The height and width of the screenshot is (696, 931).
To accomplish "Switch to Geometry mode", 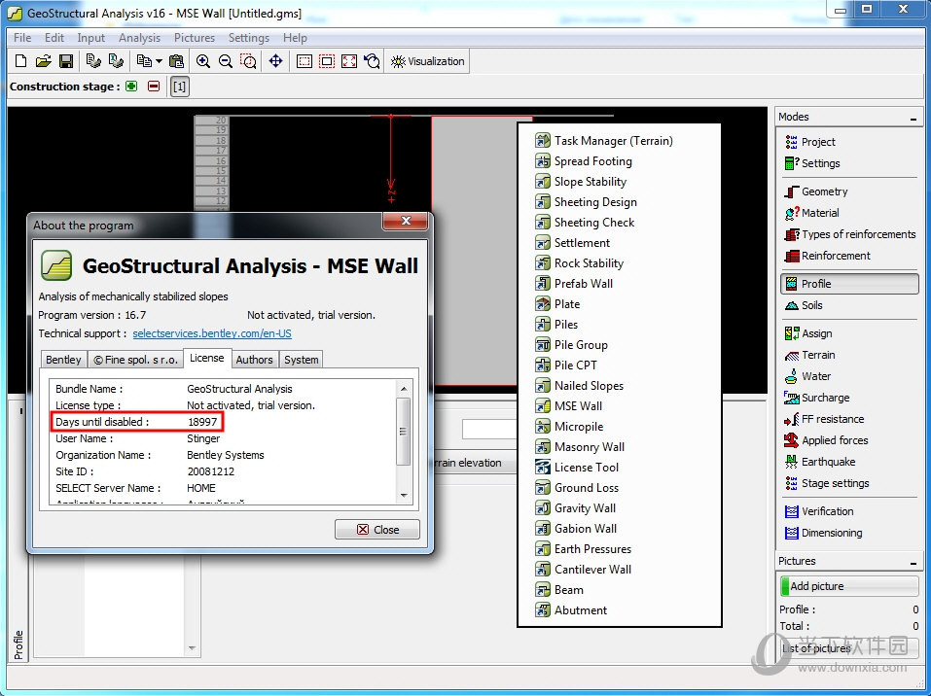I will tap(816, 191).
